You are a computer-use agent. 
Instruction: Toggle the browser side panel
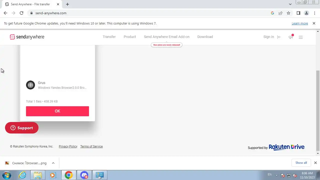[298, 13]
